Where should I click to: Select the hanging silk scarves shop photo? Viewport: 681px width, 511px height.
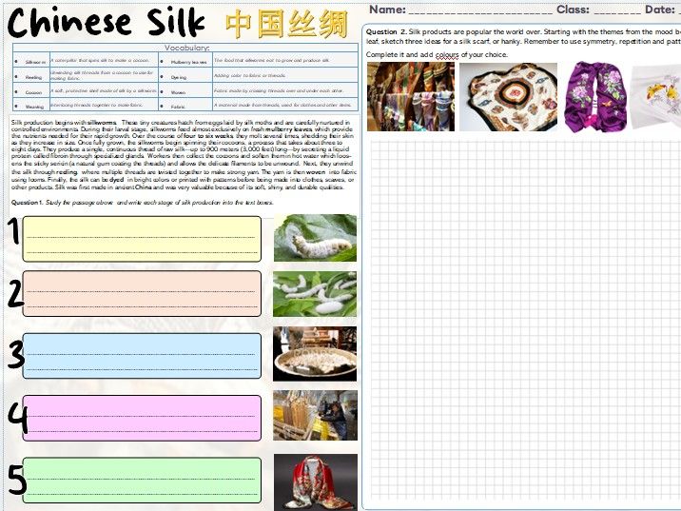(x=411, y=96)
